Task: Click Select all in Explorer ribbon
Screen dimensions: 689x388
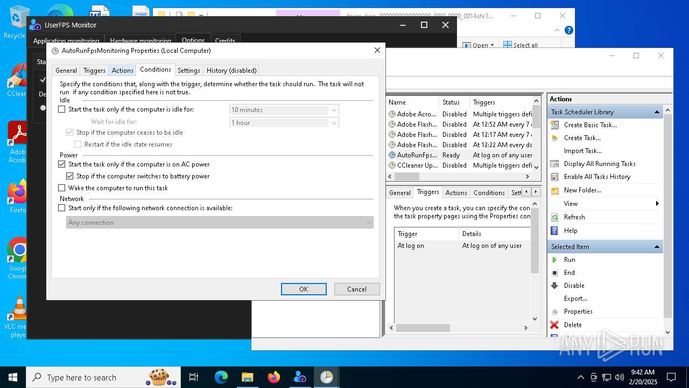Action: click(x=521, y=45)
